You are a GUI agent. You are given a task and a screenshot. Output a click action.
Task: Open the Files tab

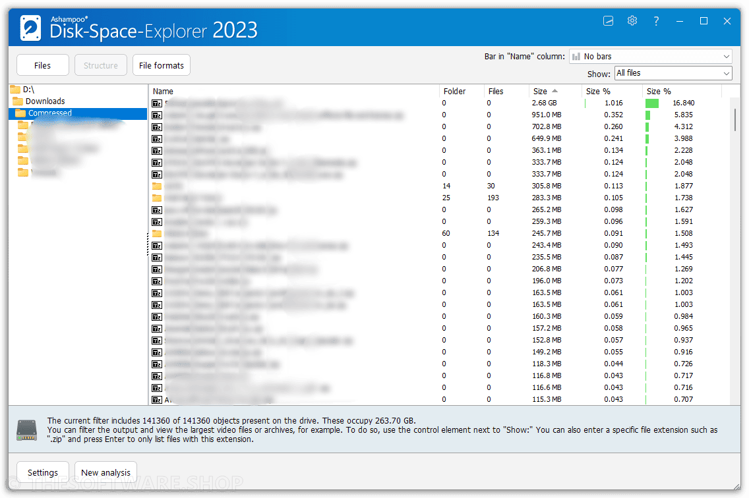[x=42, y=65]
